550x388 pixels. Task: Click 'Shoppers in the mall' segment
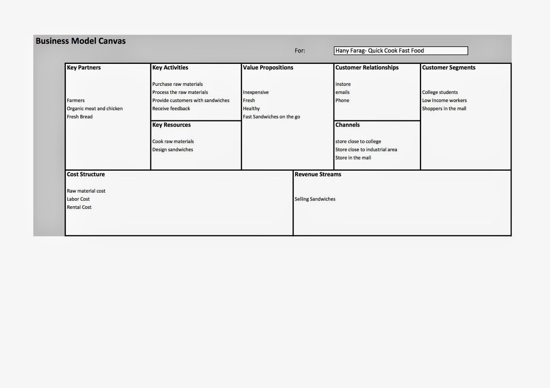pyautogui.click(x=444, y=109)
